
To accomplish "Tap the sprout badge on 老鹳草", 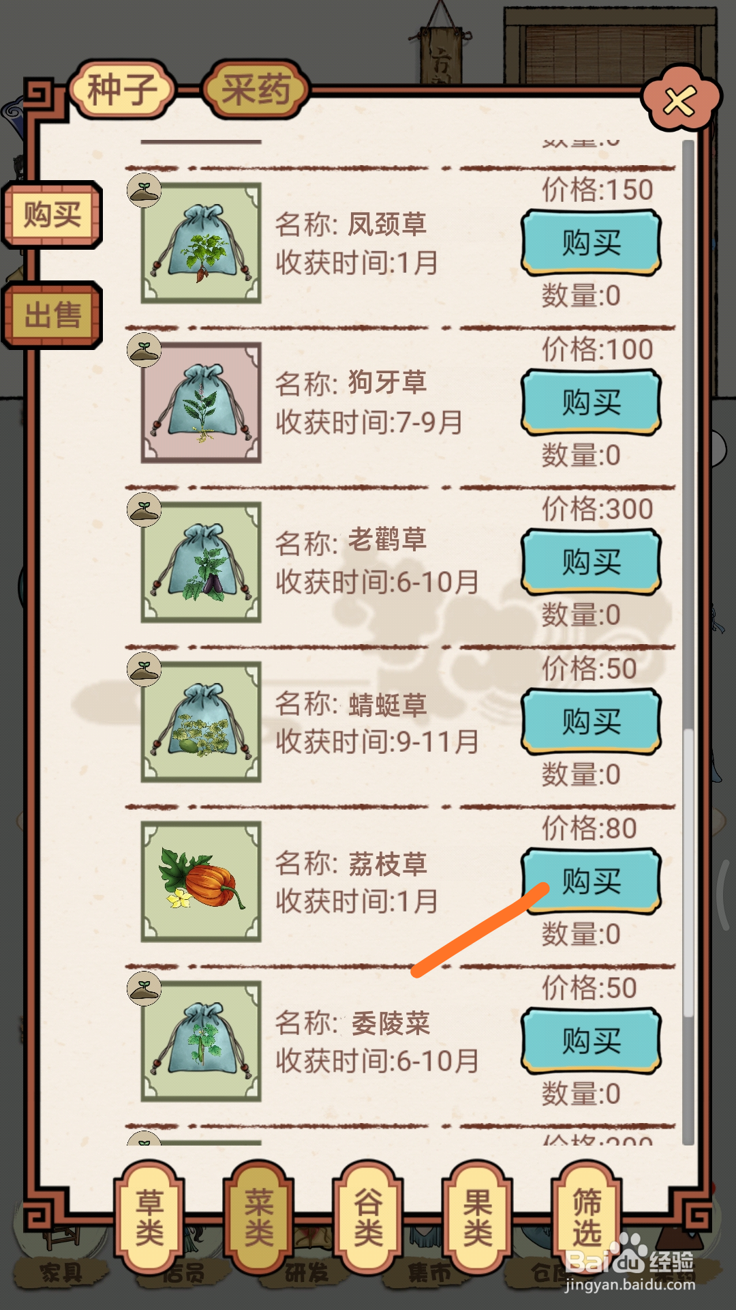I will coord(144,510).
